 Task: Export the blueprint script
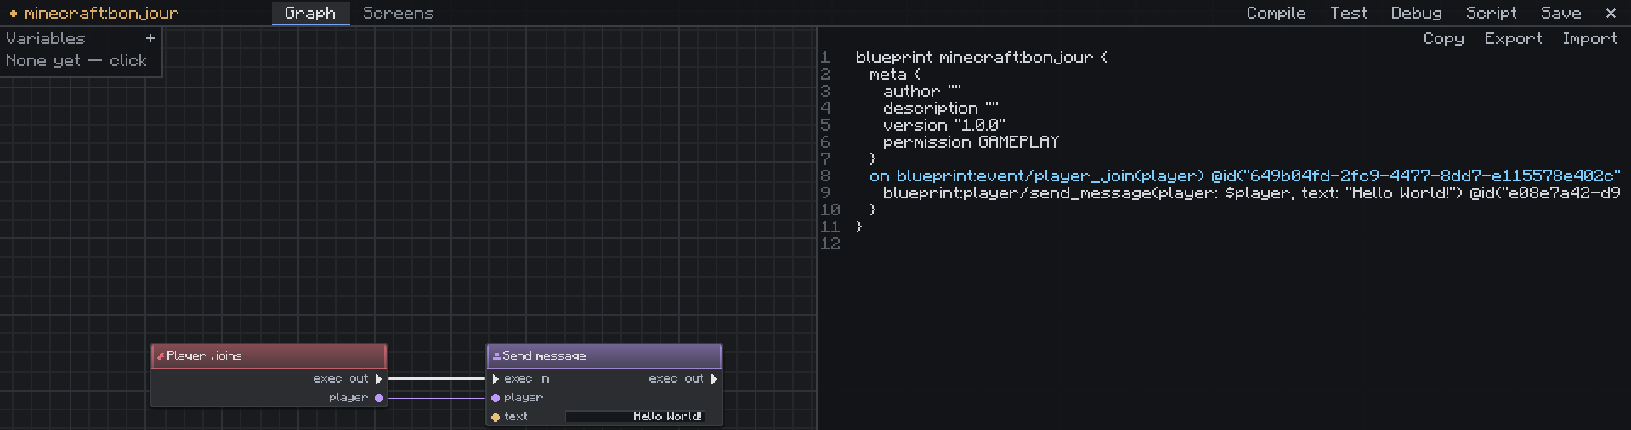point(1513,38)
